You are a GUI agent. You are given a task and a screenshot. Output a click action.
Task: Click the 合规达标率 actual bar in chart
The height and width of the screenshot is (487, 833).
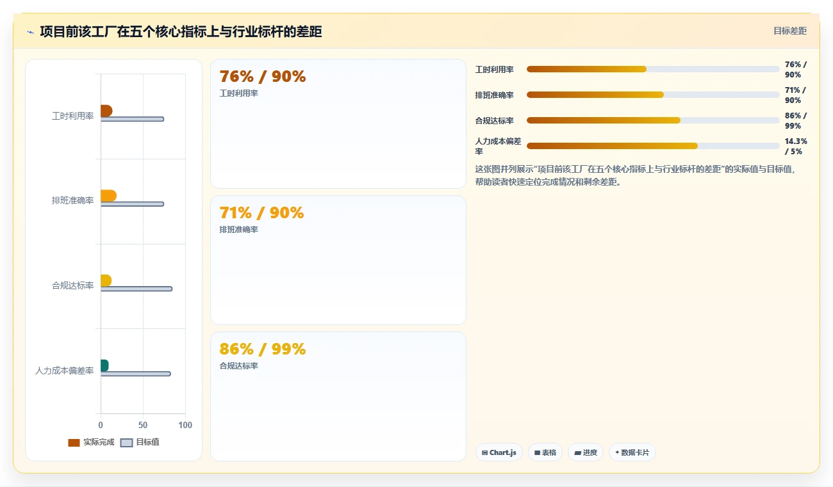pos(106,281)
